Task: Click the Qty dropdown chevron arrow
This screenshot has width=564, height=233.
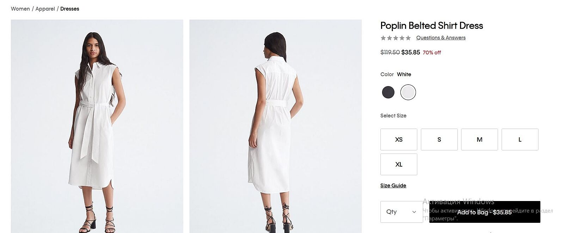Action: coord(414,212)
